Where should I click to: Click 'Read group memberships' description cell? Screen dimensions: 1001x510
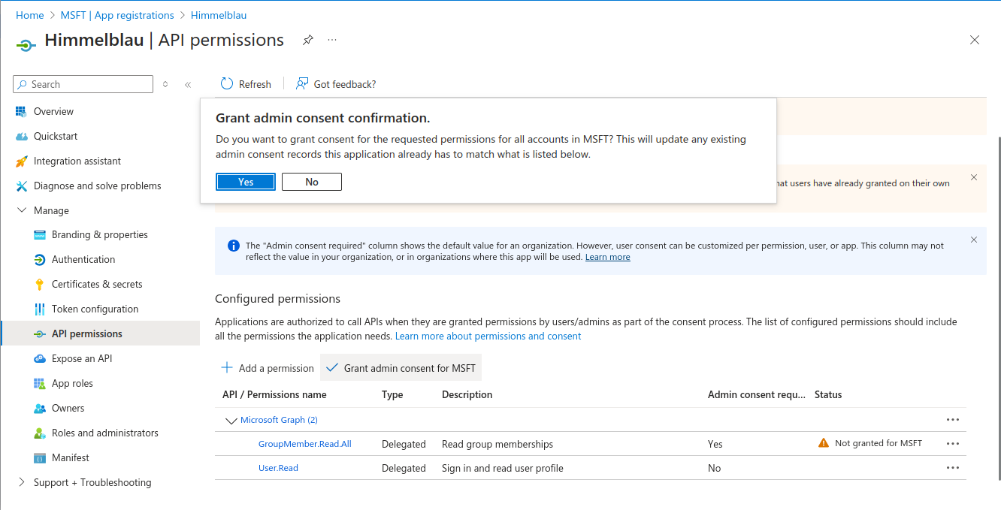(x=497, y=444)
